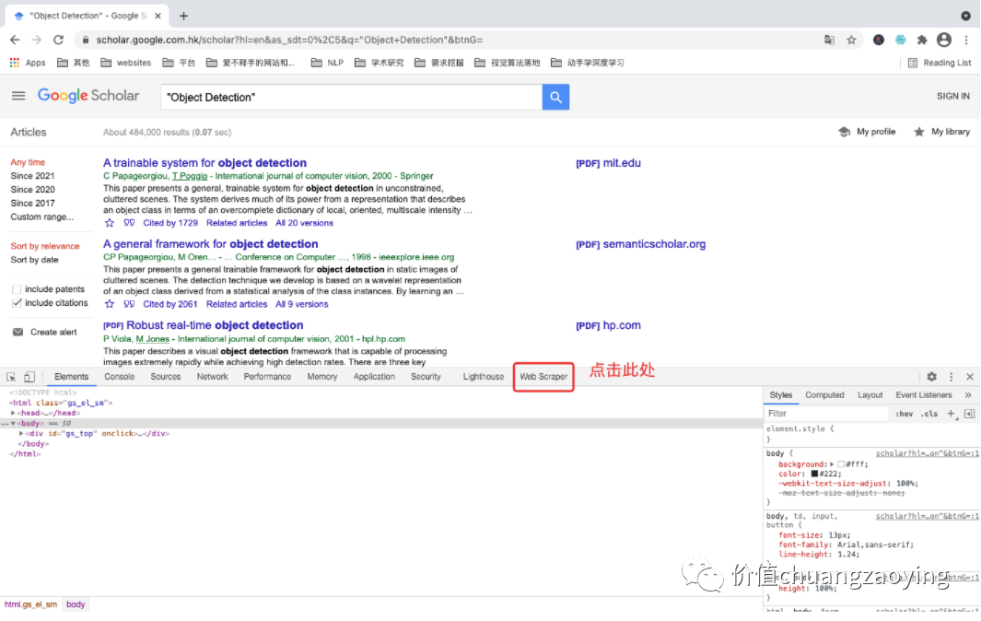Close the DevTools panel
The image size is (981, 621).
point(970,377)
